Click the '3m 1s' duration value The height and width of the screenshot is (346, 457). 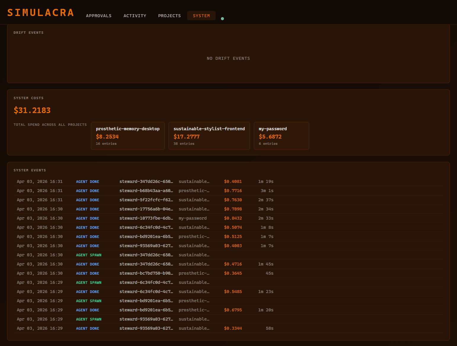pyautogui.click(x=267, y=191)
